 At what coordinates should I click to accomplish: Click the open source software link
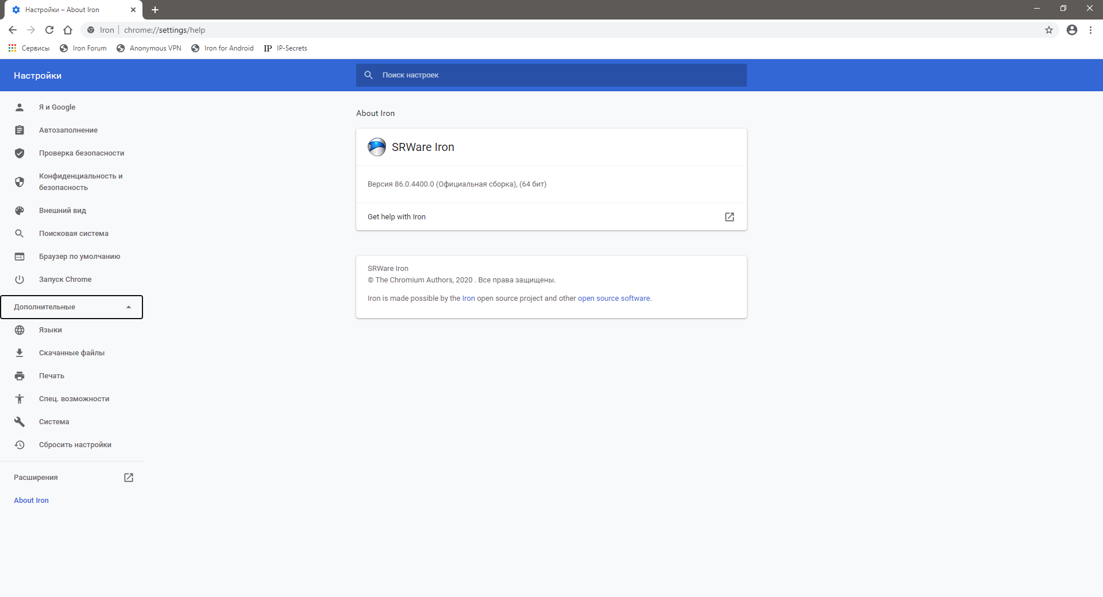(x=614, y=298)
